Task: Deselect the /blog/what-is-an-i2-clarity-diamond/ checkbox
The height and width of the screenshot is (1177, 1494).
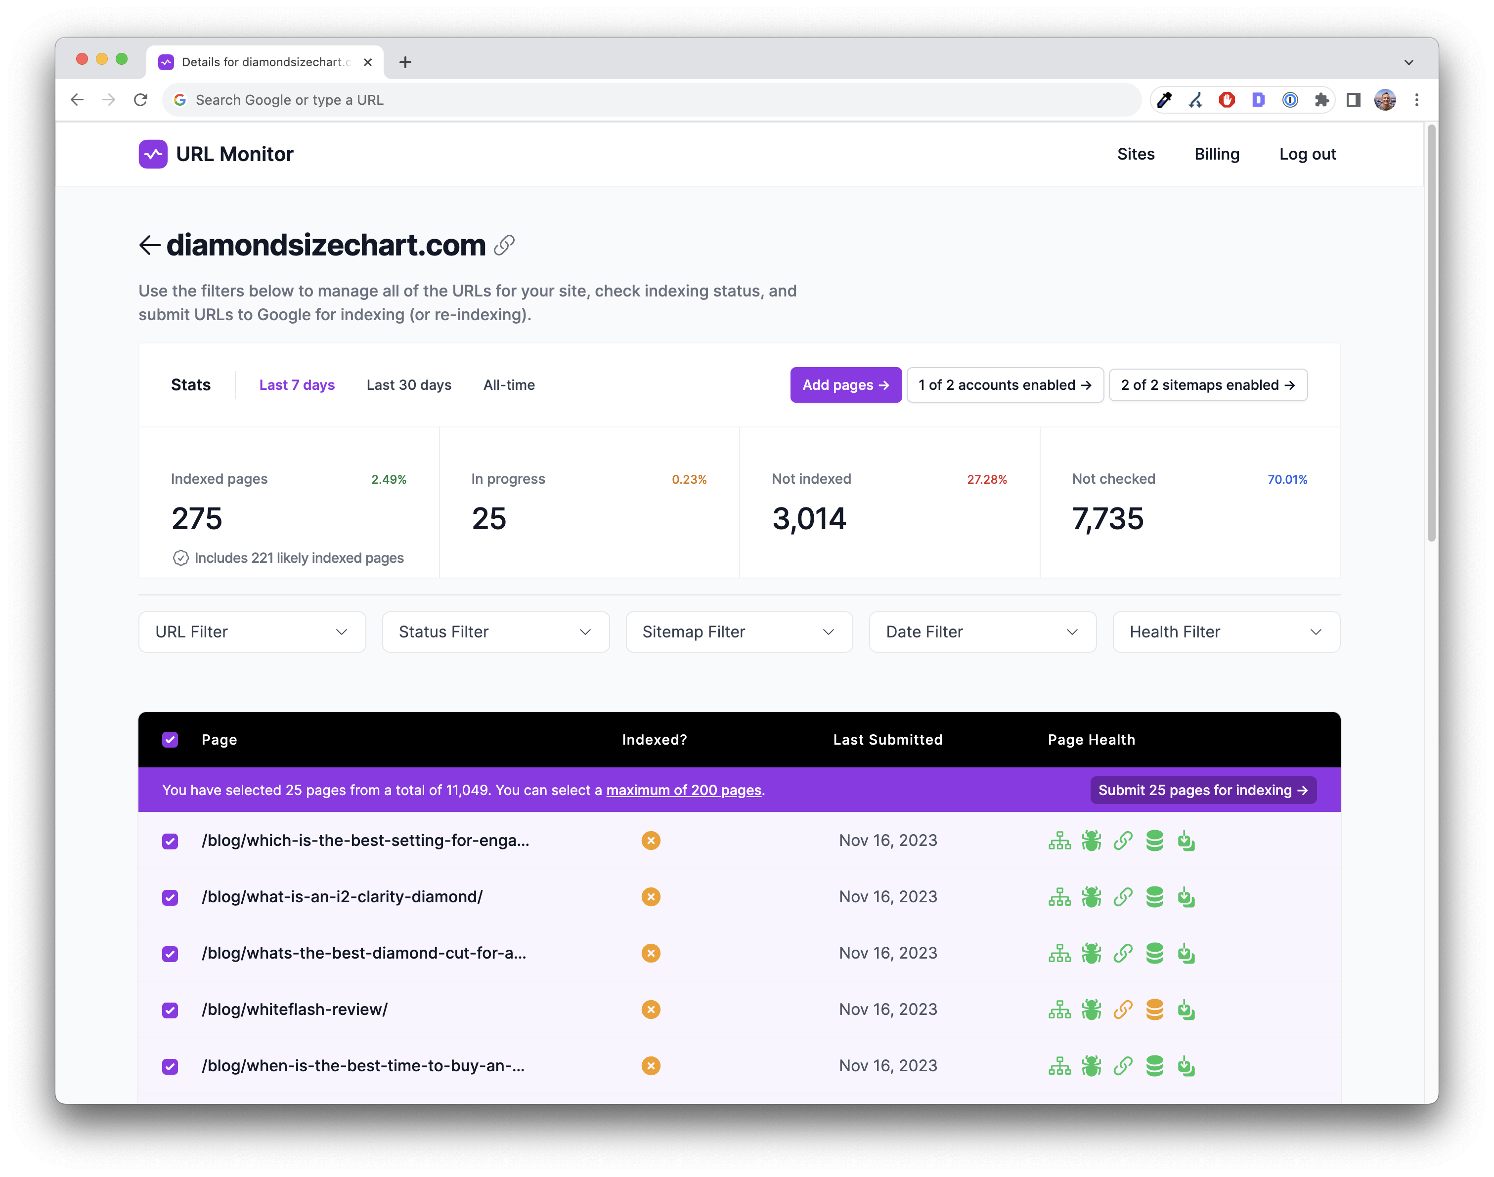Action: point(170,896)
